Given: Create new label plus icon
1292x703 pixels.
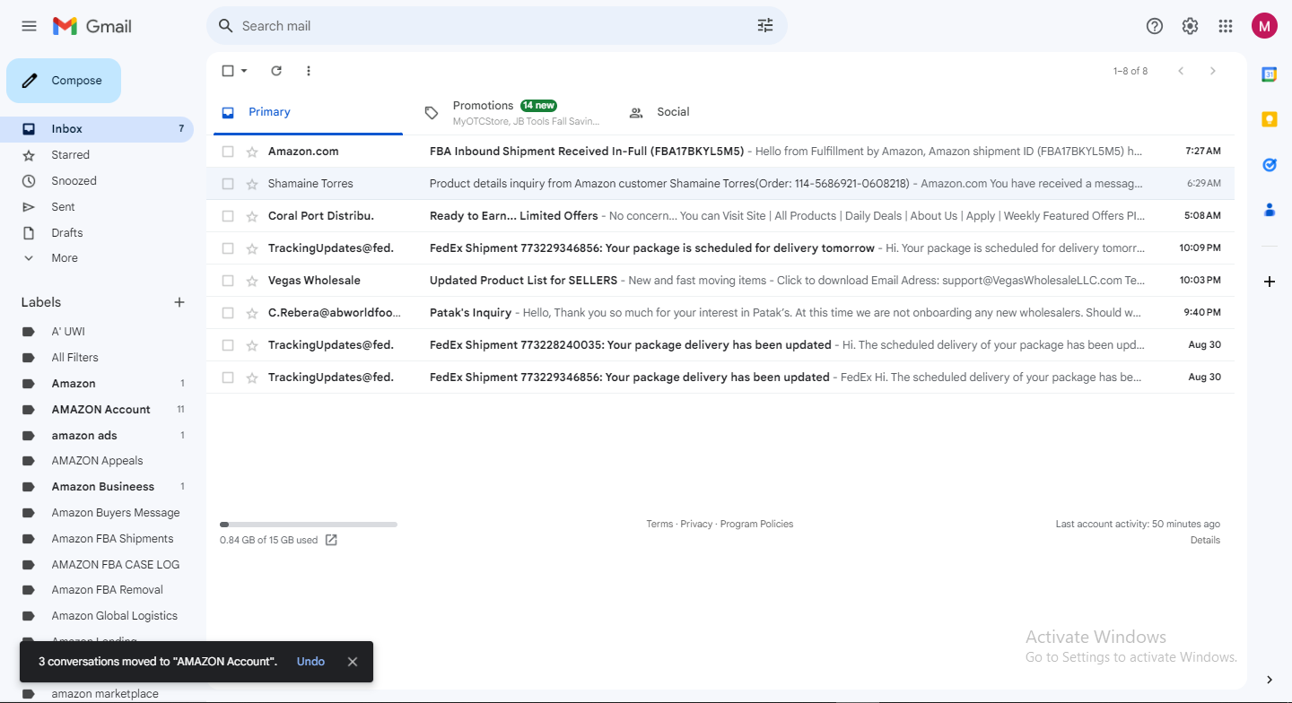Looking at the screenshot, I should tap(179, 302).
